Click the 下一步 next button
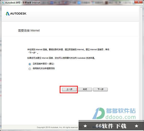 [100, 89]
